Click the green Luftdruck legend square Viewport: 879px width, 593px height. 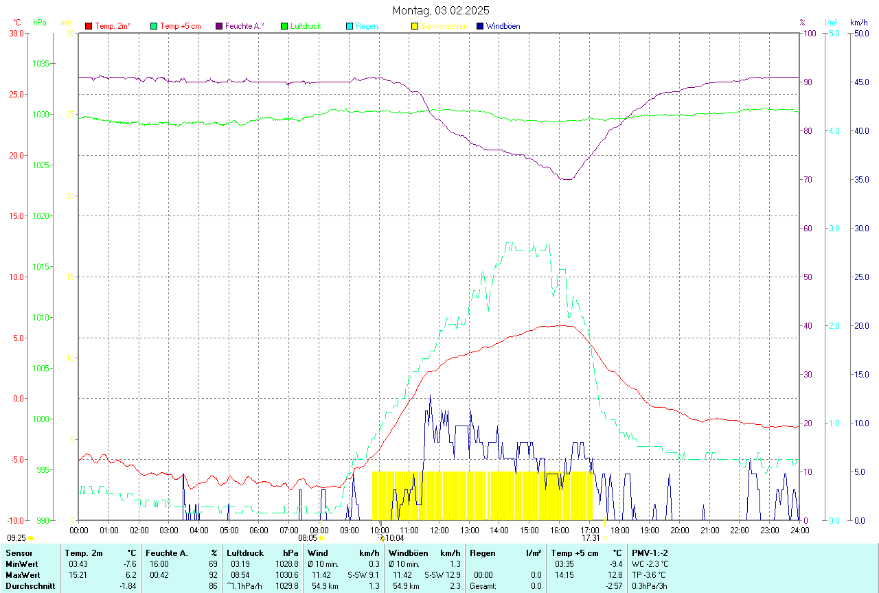[x=284, y=26]
